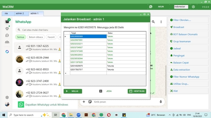Open the WhatsApp settings gear in sidebar

tap(7, 97)
